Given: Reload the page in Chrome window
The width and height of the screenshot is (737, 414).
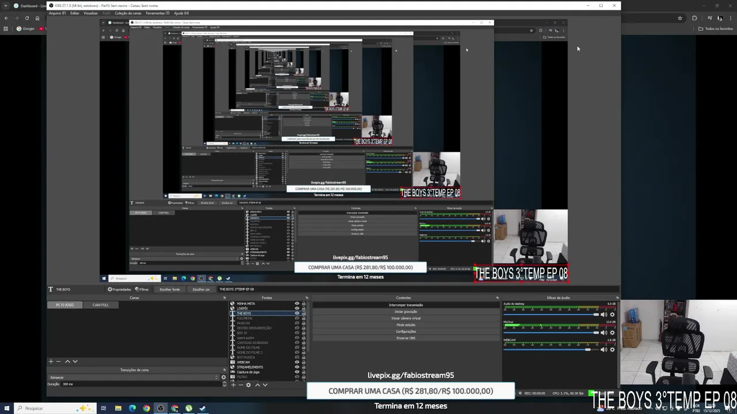Looking at the screenshot, I should [x=26, y=18].
